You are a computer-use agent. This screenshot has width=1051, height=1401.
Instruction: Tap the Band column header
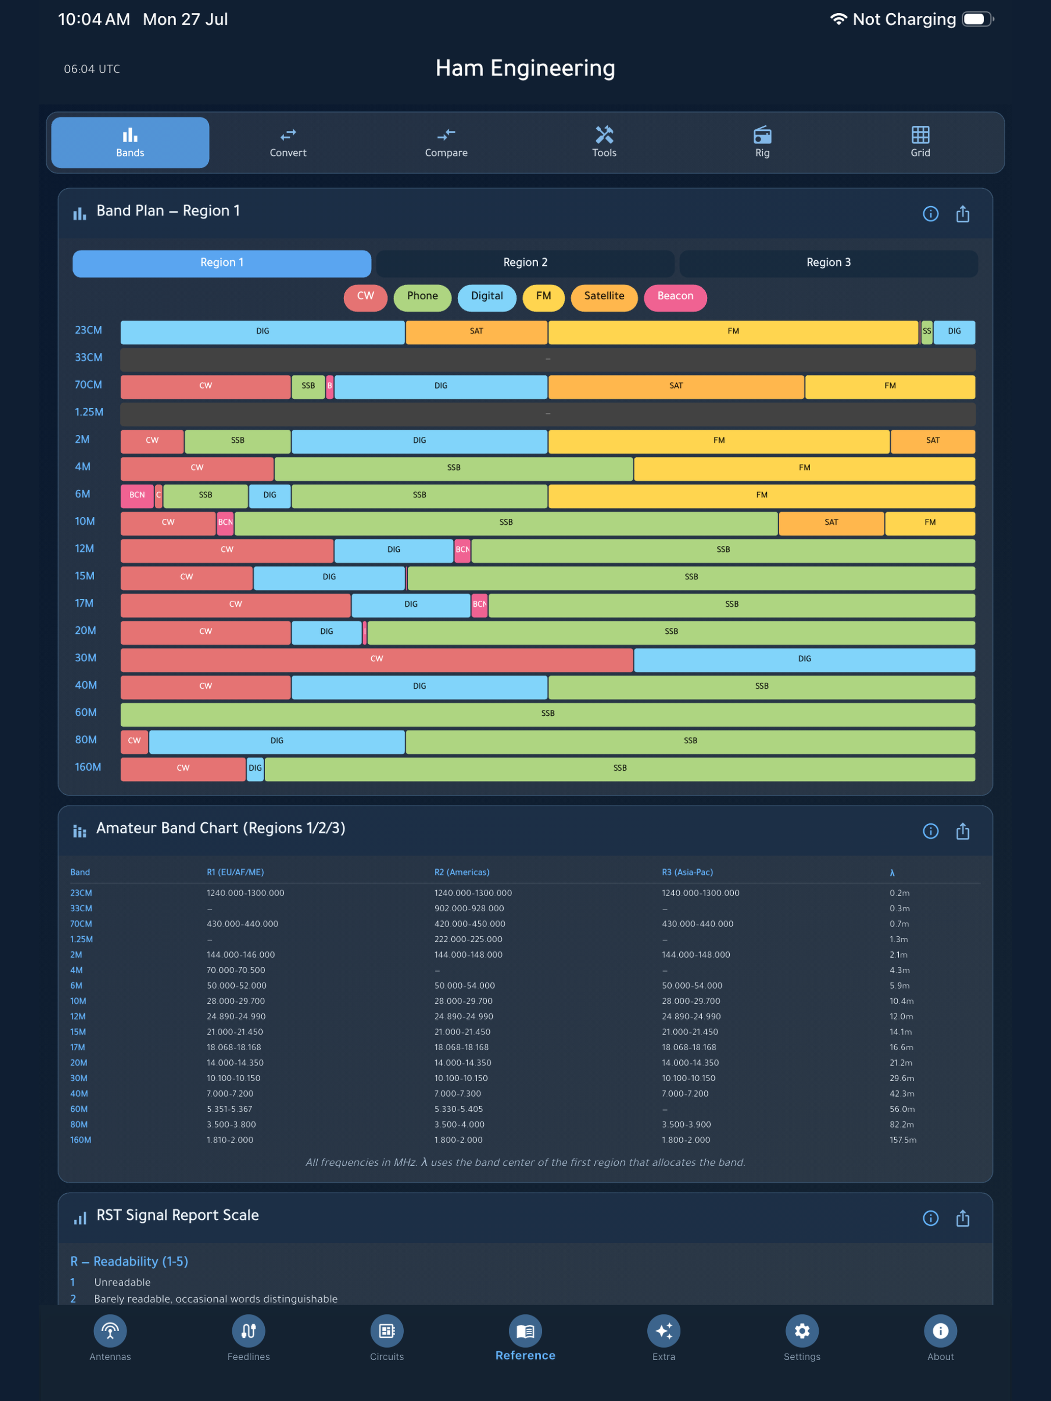click(x=80, y=872)
